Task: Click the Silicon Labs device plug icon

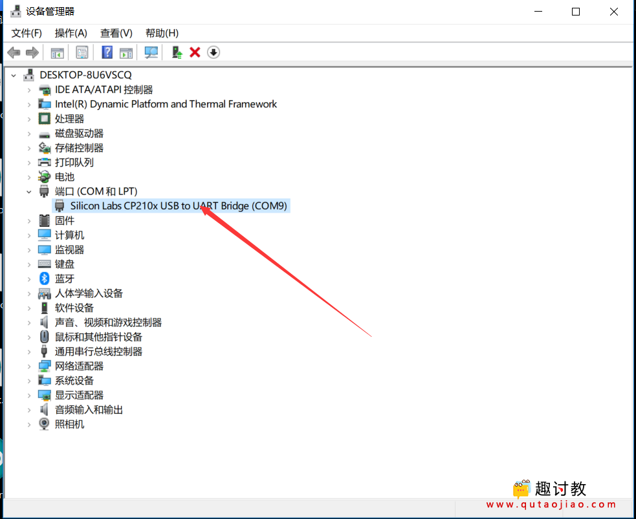Action: [60, 206]
